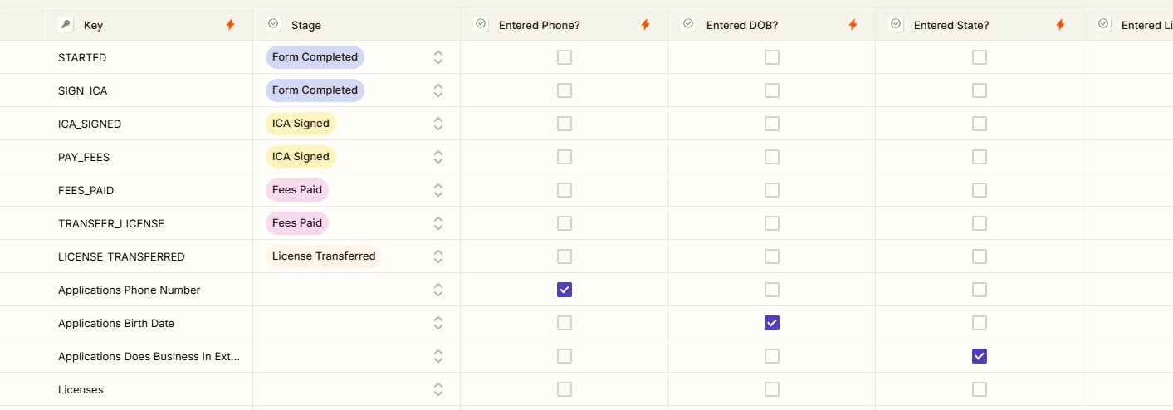Screen dimensions: 1173x410
Task: Click the lightning bolt beside Entered DOB?
Action: tap(853, 25)
